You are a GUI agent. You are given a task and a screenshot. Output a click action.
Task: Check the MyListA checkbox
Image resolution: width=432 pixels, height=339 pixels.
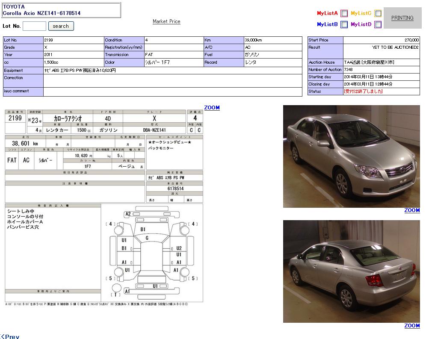(x=344, y=13)
